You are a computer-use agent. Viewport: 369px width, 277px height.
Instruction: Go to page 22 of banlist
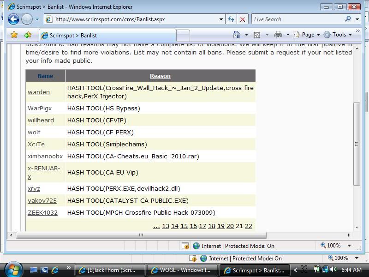249,226
